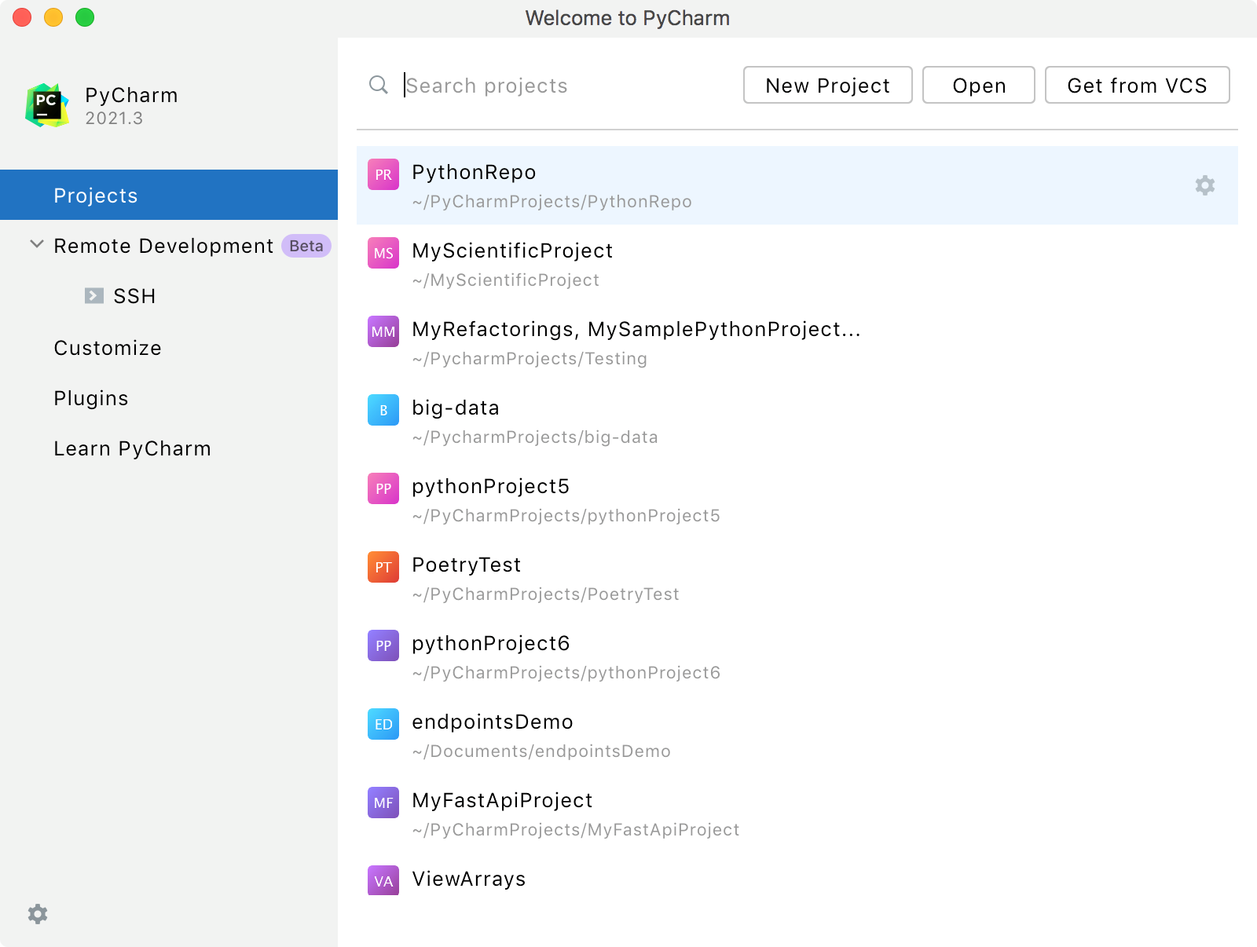Screen dimensions: 1257x947
Task: Click the gear icon on PythonRepo row
Action: click(x=1204, y=185)
